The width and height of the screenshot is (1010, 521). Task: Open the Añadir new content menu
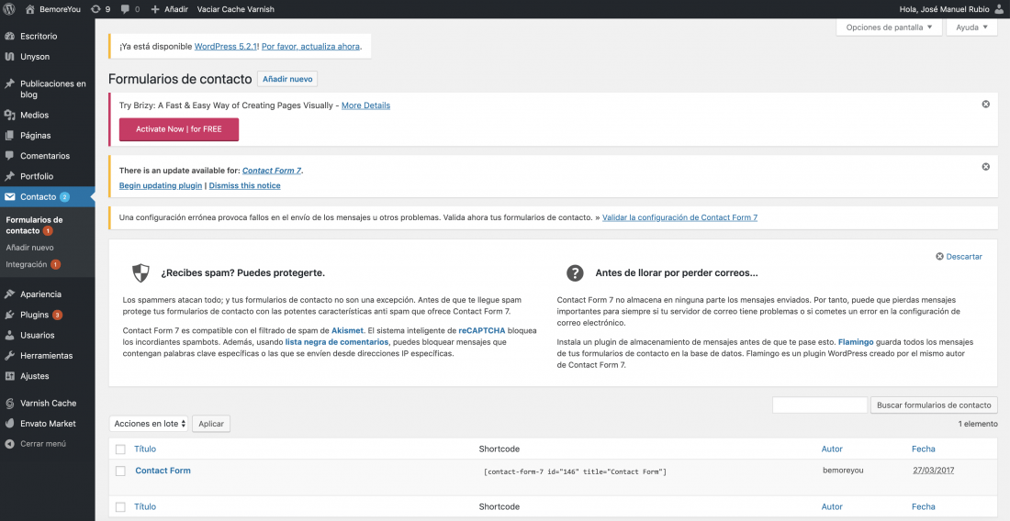click(x=170, y=9)
